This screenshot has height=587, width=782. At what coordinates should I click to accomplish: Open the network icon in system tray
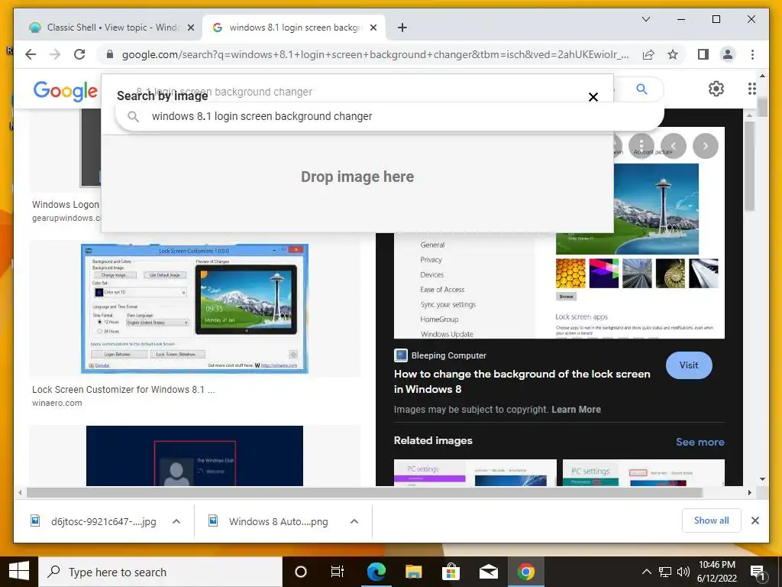pos(665,572)
